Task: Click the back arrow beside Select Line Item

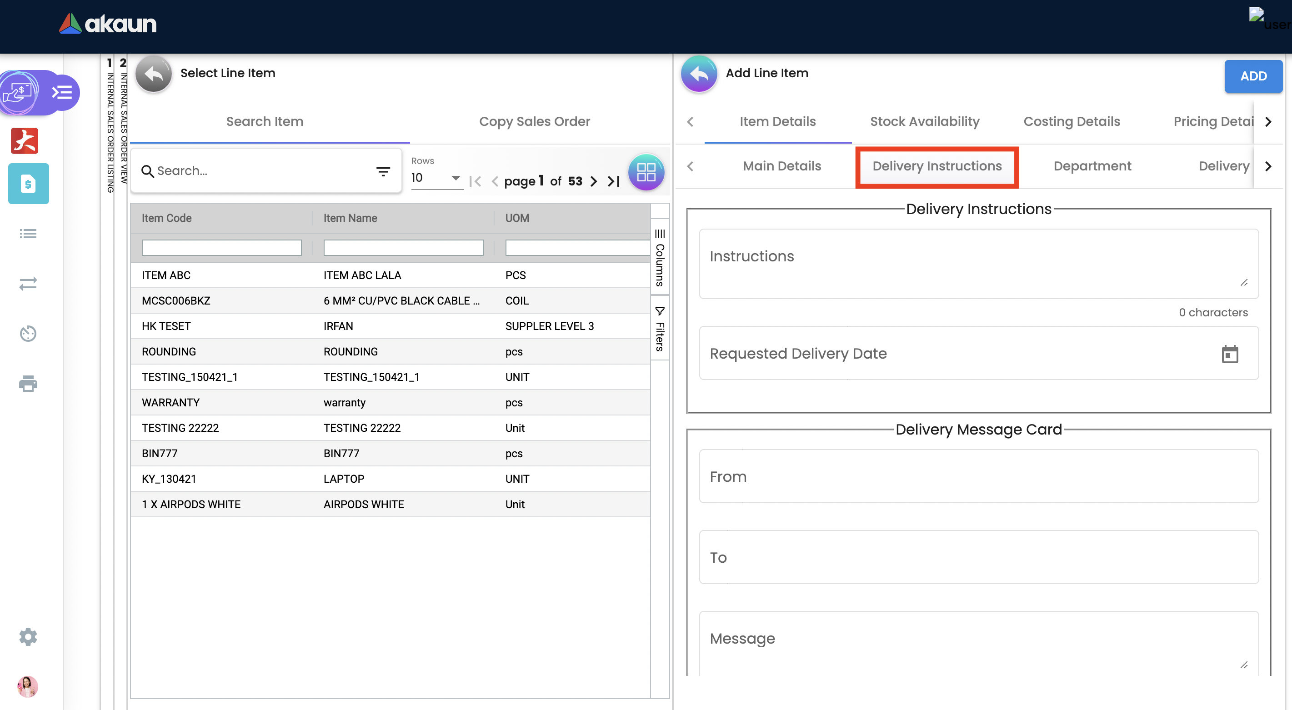Action: [154, 74]
